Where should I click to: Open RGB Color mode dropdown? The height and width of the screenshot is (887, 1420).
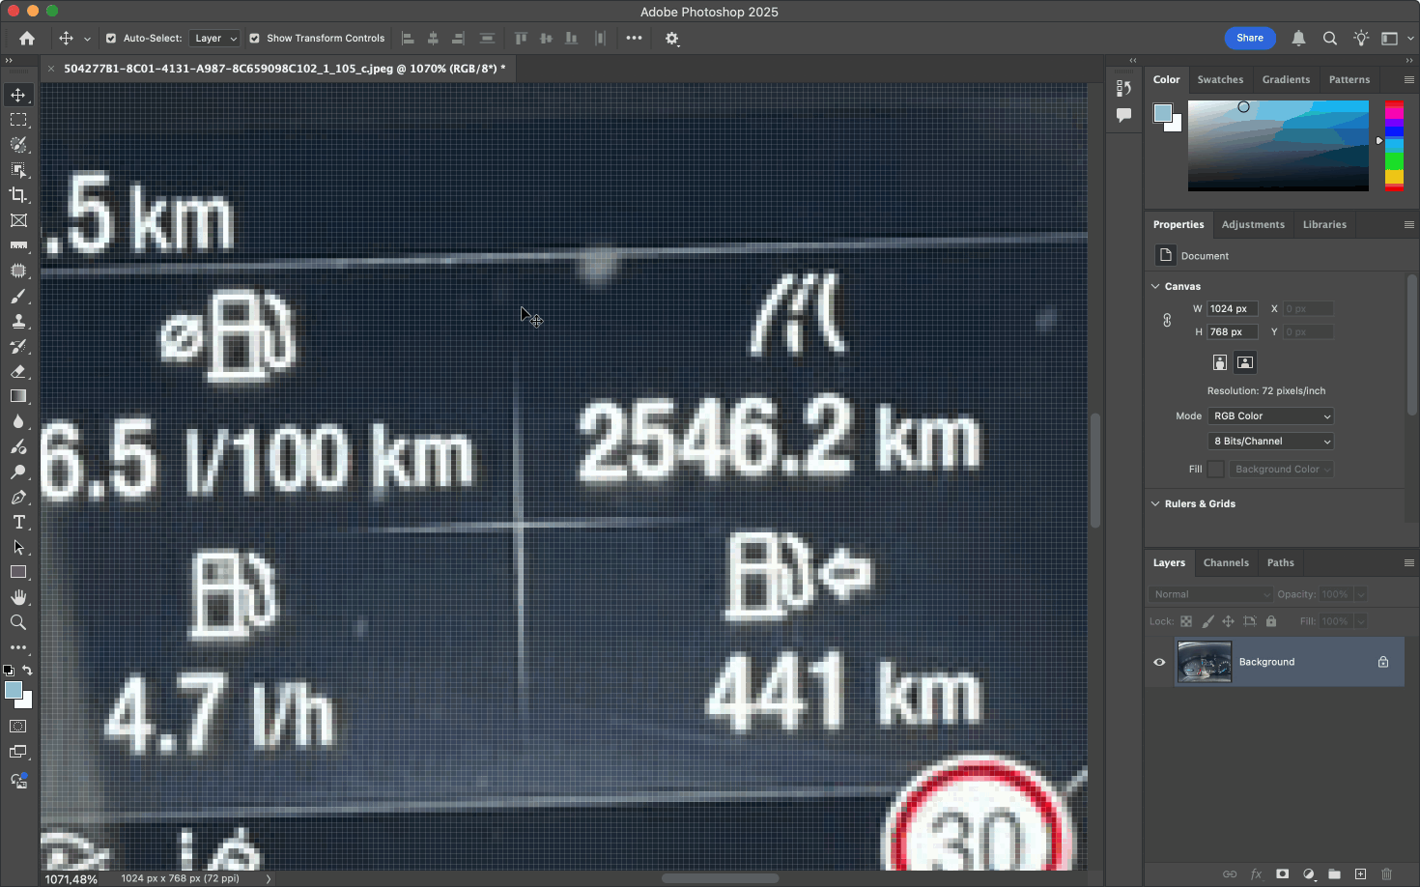coord(1271,416)
